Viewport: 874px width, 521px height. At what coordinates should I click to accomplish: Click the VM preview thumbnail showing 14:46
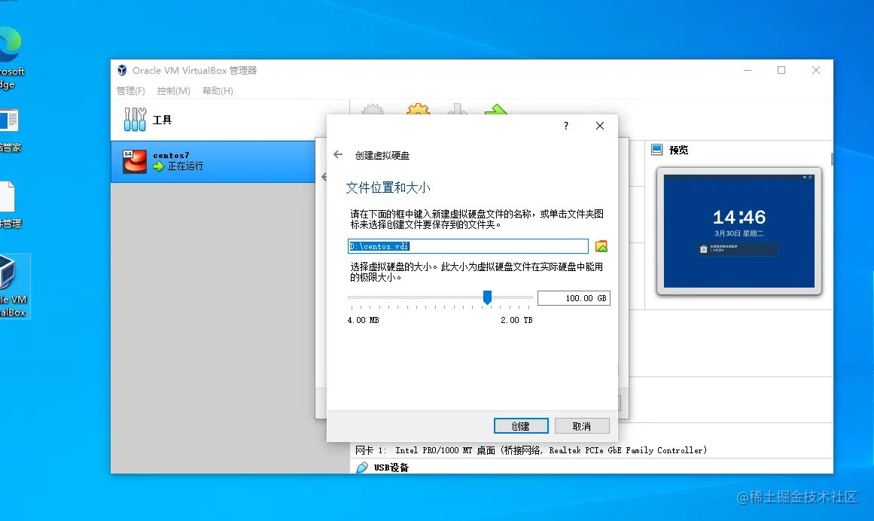click(x=739, y=230)
